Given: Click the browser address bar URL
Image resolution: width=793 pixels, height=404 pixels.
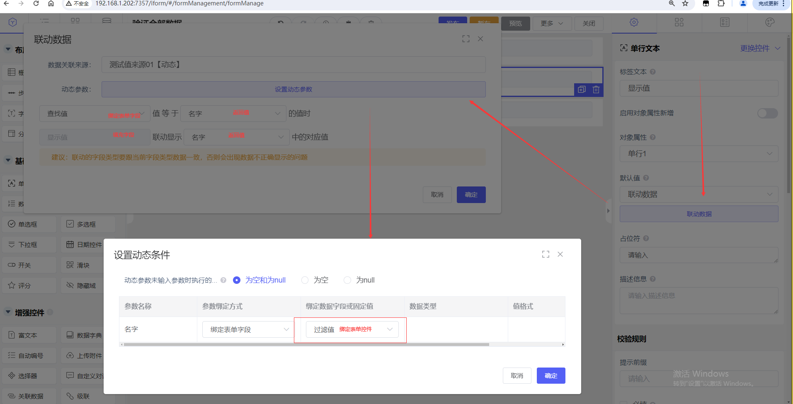Looking at the screenshot, I should [179, 4].
